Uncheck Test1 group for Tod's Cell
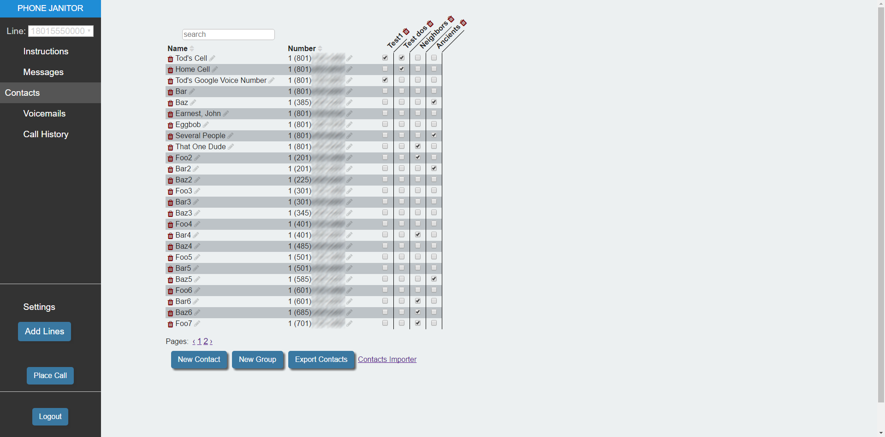The height and width of the screenshot is (437, 885). tap(385, 58)
